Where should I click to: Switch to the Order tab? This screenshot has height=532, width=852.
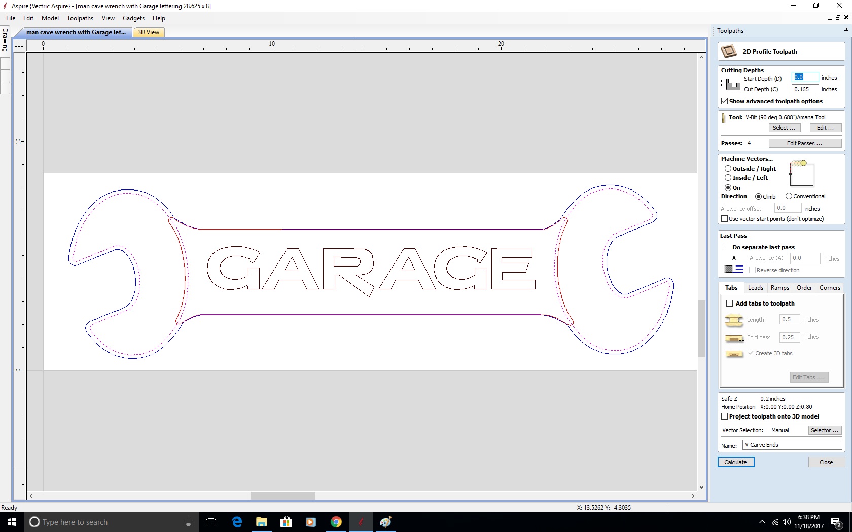[x=804, y=288]
